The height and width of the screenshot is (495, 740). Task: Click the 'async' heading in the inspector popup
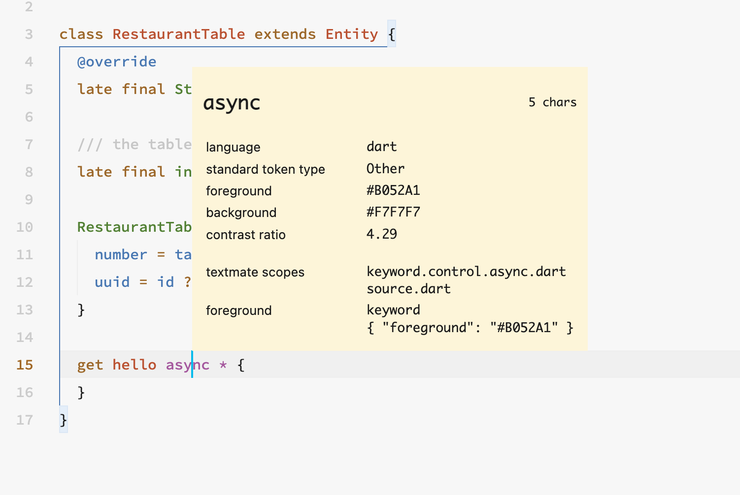(232, 103)
